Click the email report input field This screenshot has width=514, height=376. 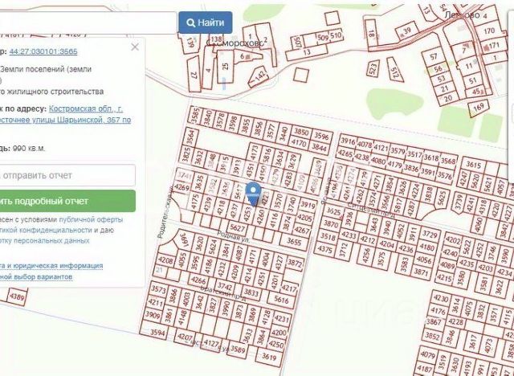coord(67,175)
